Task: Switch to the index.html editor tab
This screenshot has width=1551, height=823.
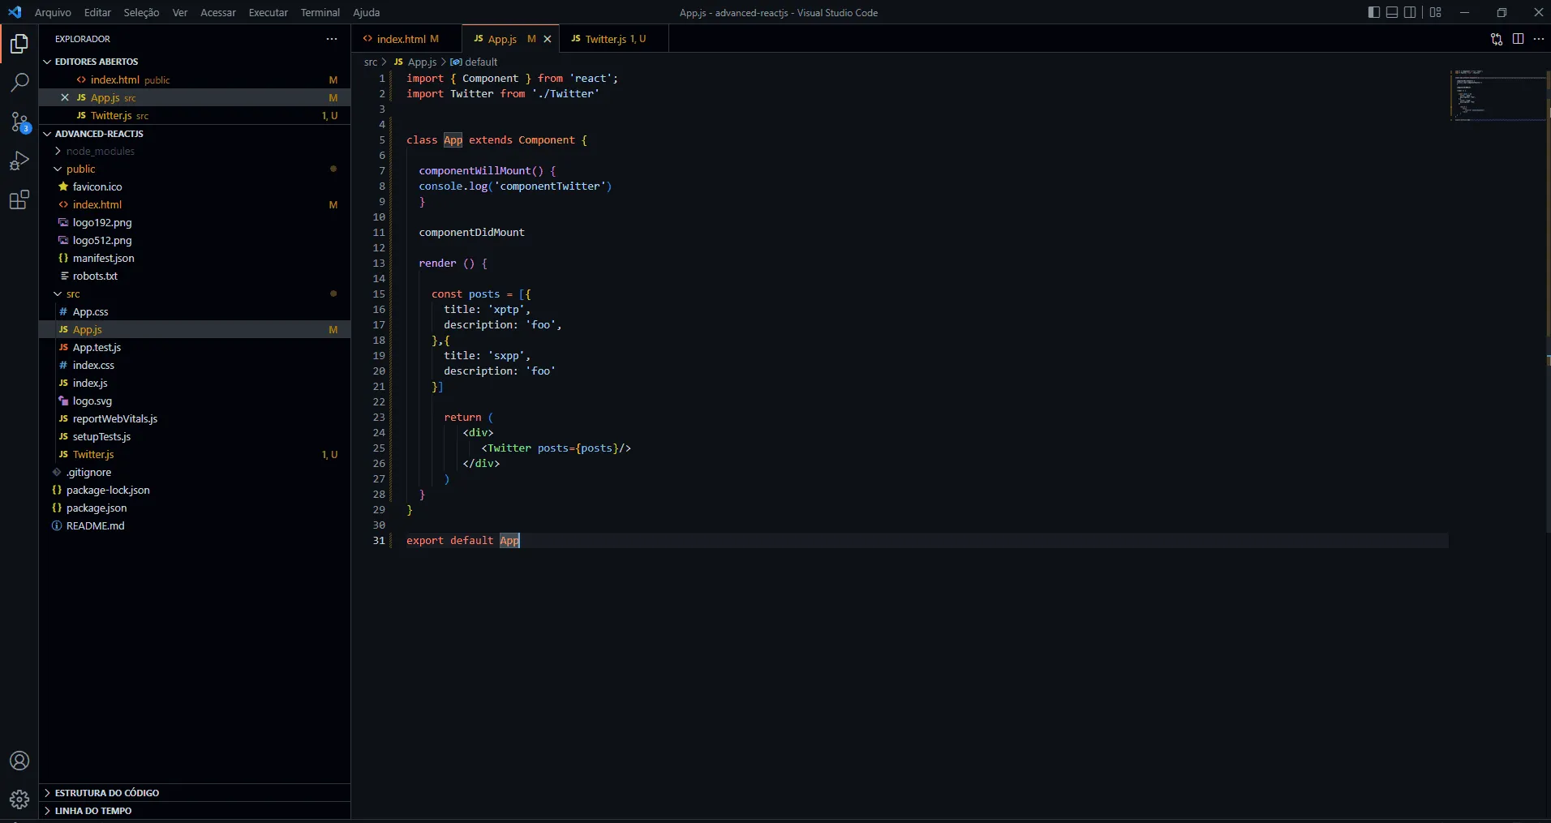Action: click(406, 39)
